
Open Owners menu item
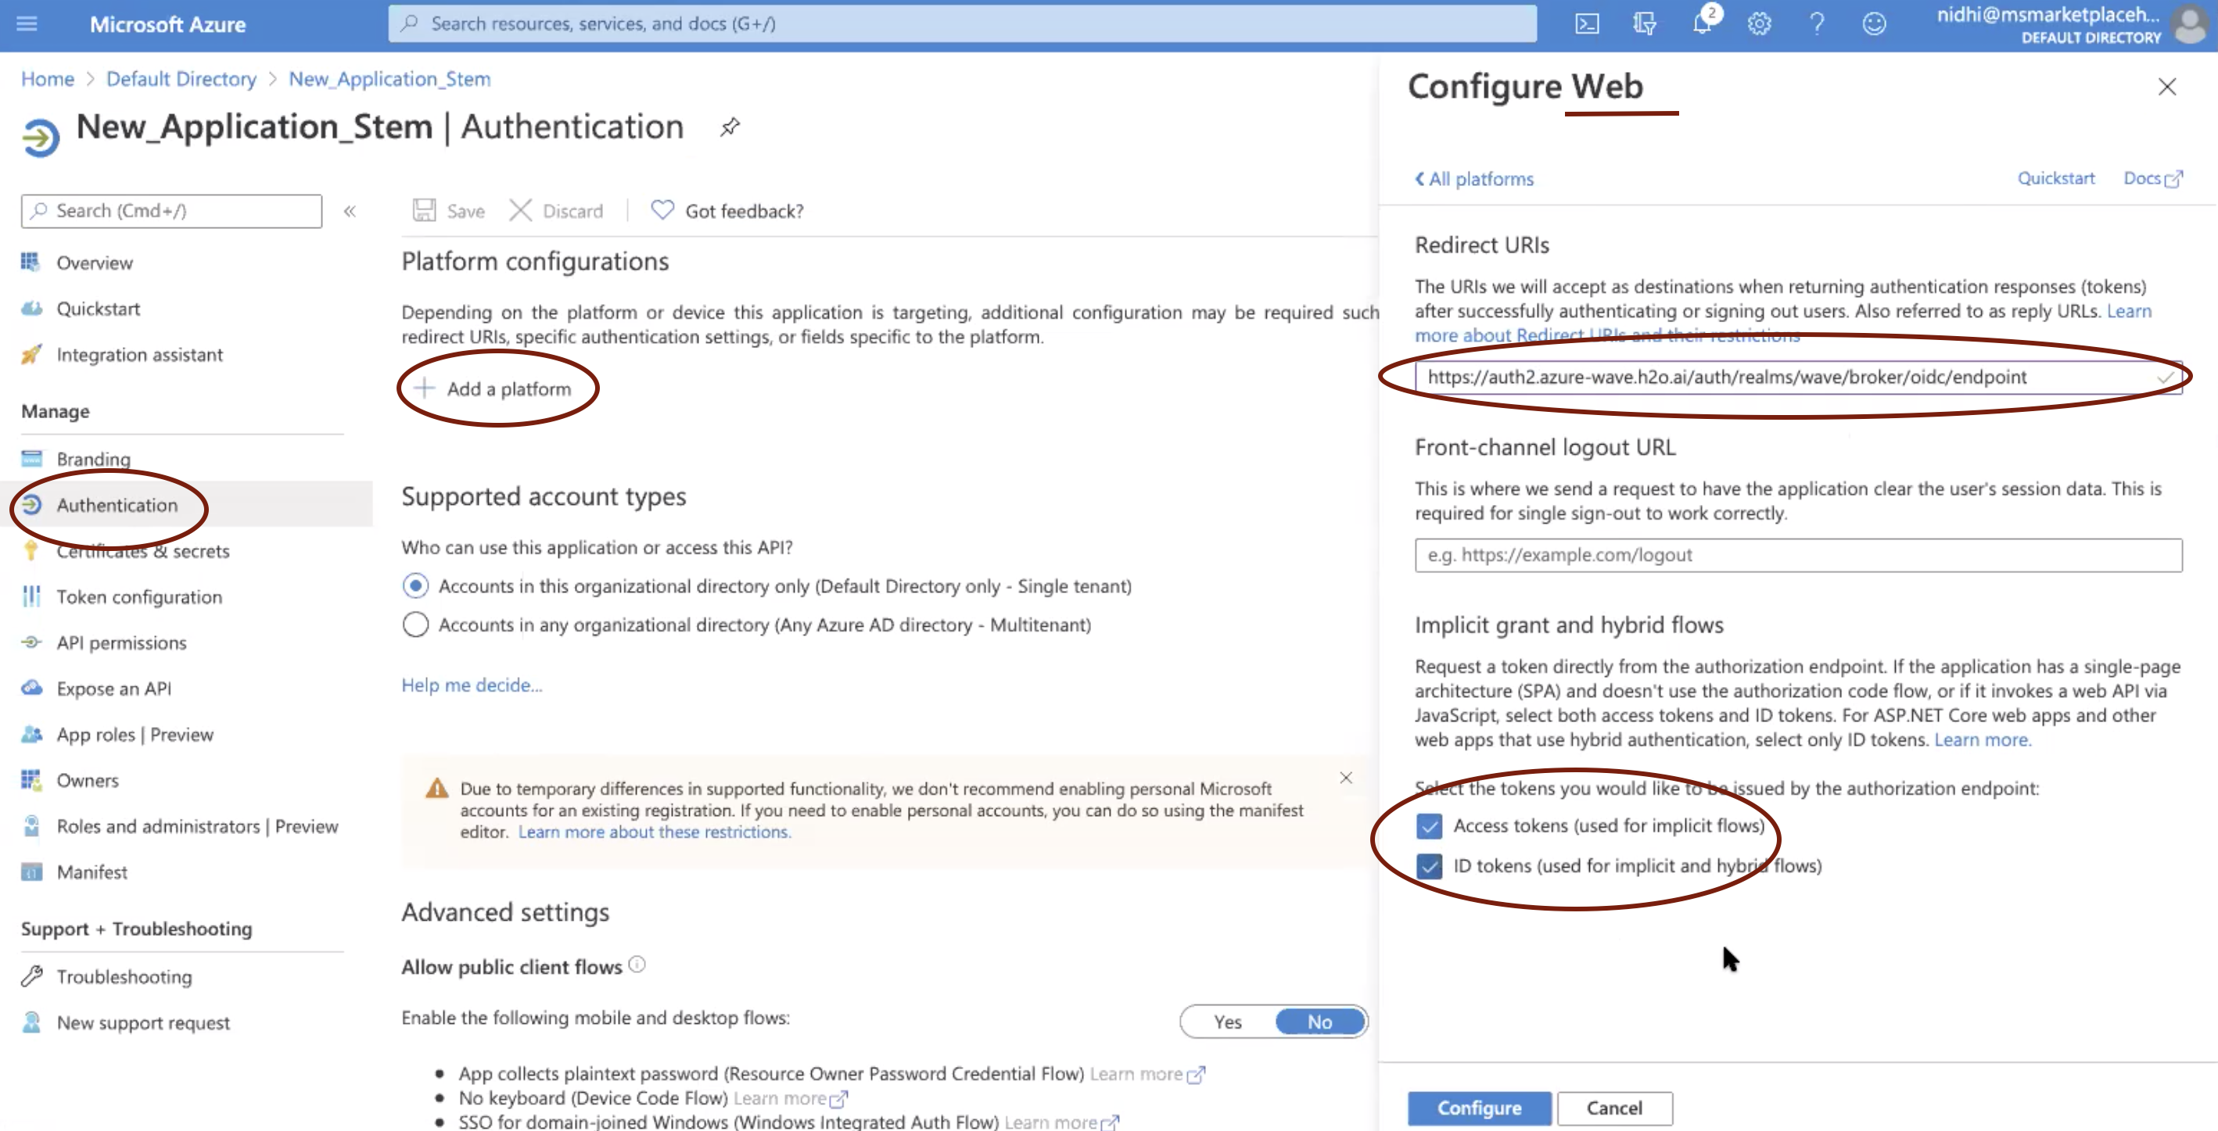(x=88, y=781)
